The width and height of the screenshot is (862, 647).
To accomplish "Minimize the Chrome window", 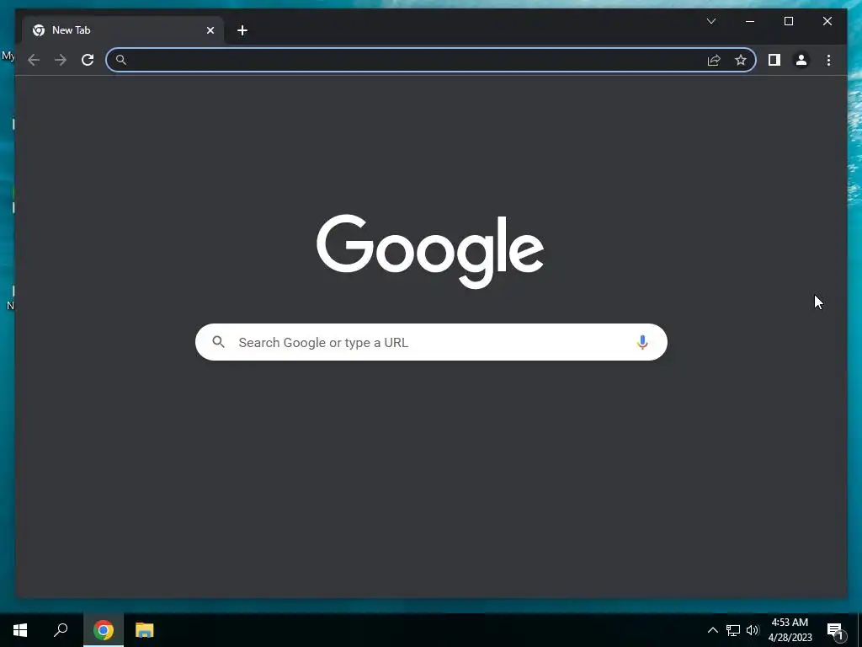I will (x=750, y=21).
